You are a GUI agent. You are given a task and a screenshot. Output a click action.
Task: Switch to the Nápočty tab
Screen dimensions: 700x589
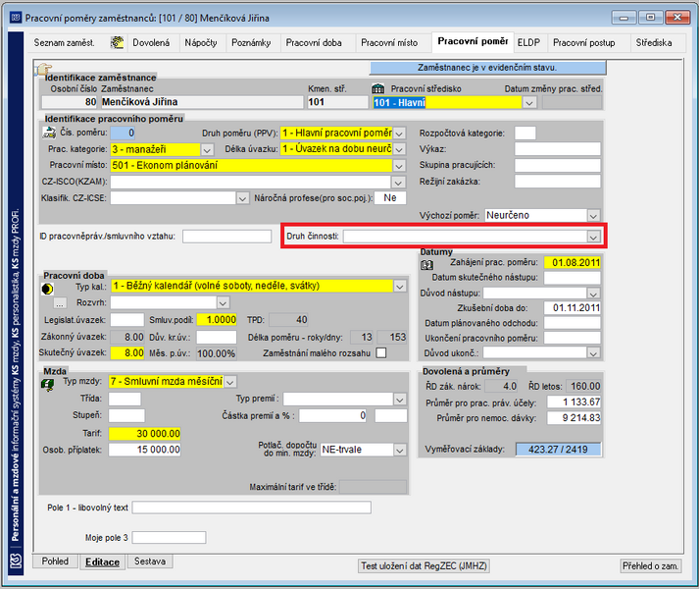tap(201, 43)
